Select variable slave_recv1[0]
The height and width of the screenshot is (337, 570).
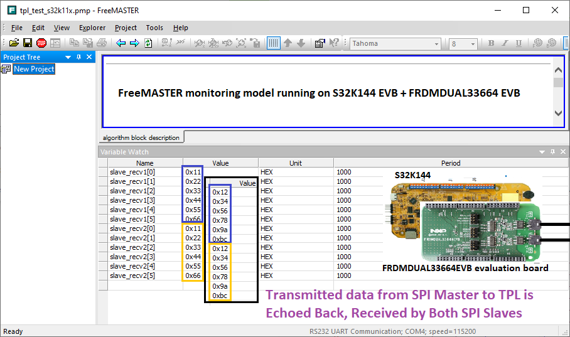tap(132, 172)
